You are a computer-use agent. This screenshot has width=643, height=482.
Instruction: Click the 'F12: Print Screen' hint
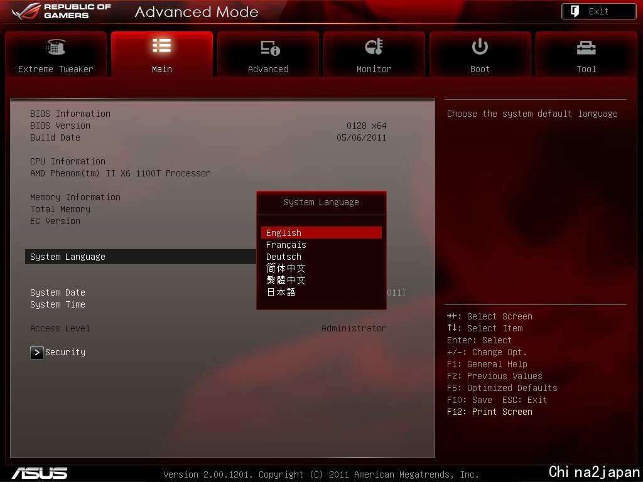point(490,412)
